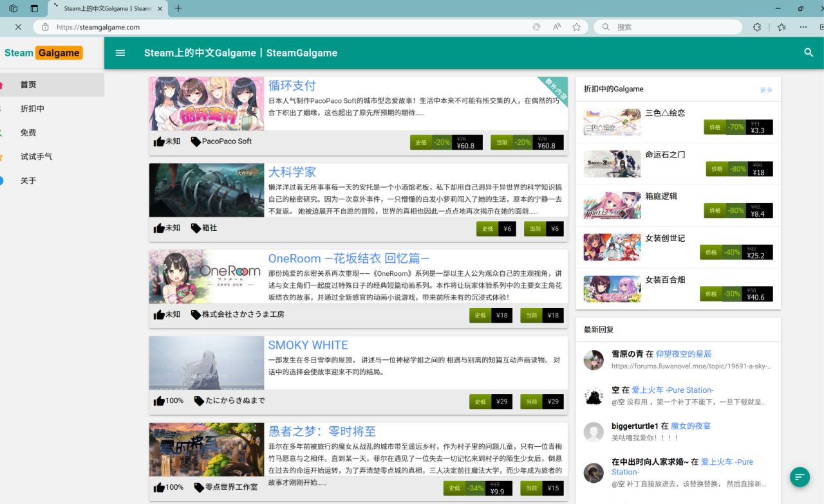Click 三色△绘恋 -70% price ¥3.3 button
Image resolution: width=824 pixels, height=504 pixels.
(738, 127)
